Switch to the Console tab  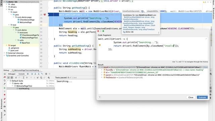coord(21,74)
